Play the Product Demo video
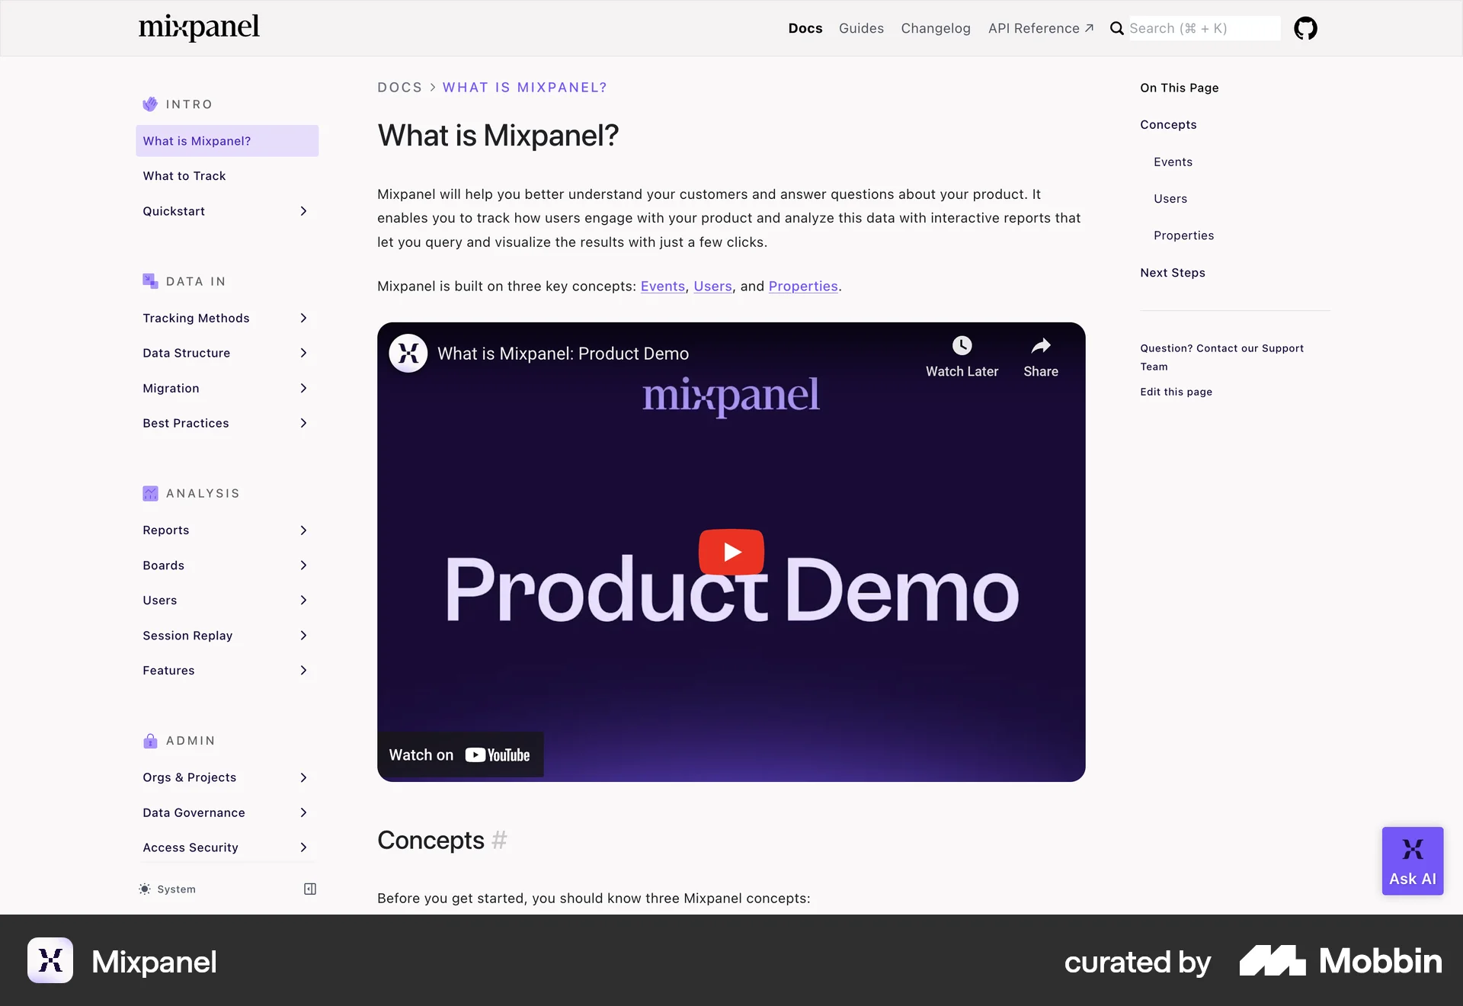This screenshot has width=1463, height=1006. point(731,552)
